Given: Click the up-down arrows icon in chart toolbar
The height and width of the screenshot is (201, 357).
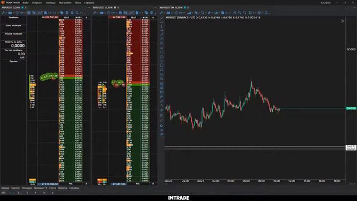Looking at the screenshot, I should click(x=250, y=13).
